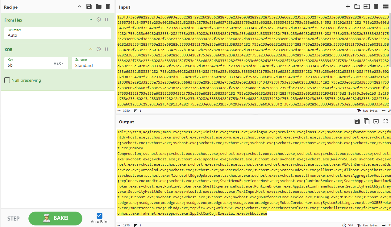Reset the pane layout in Input header

[x=385, y=7]
